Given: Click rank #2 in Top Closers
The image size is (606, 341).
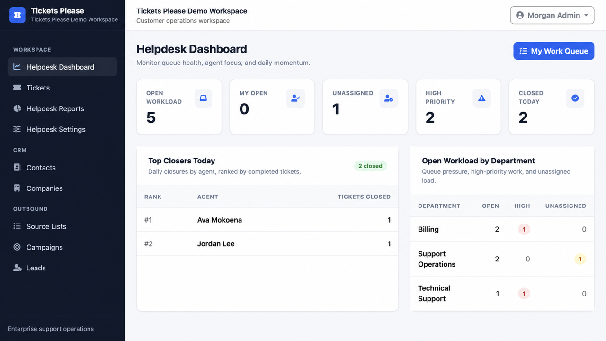Looking at the screenshot, I should click(149, 244).
